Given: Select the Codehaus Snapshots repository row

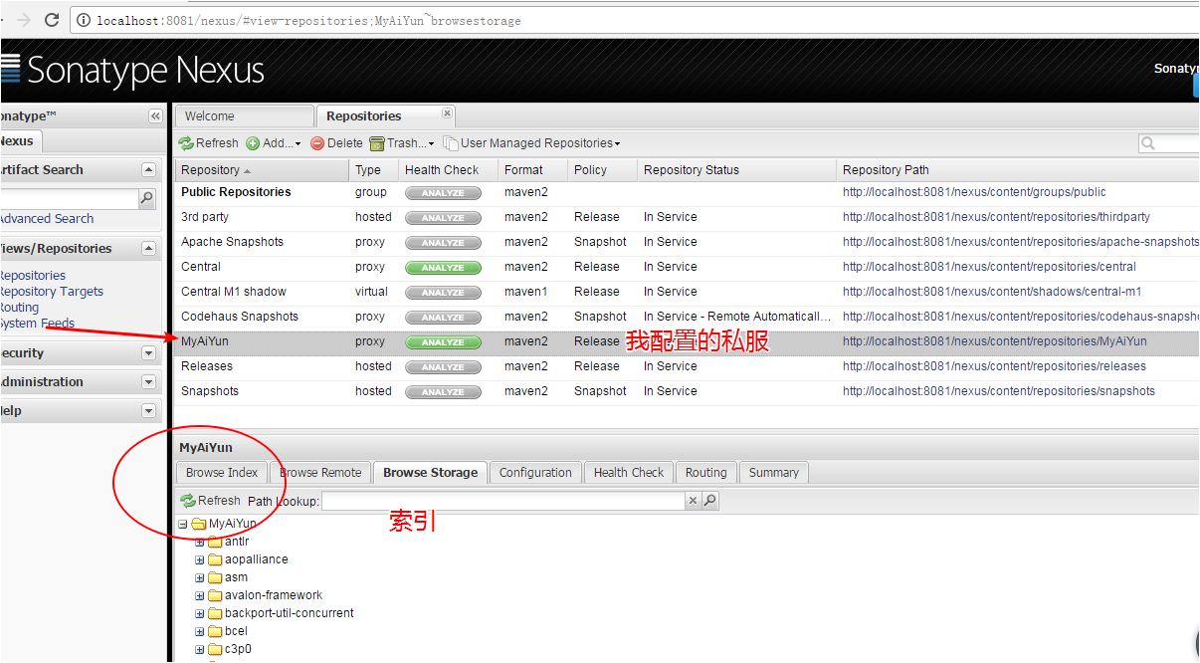Looking at the screenshot, I should pos(688,317).
